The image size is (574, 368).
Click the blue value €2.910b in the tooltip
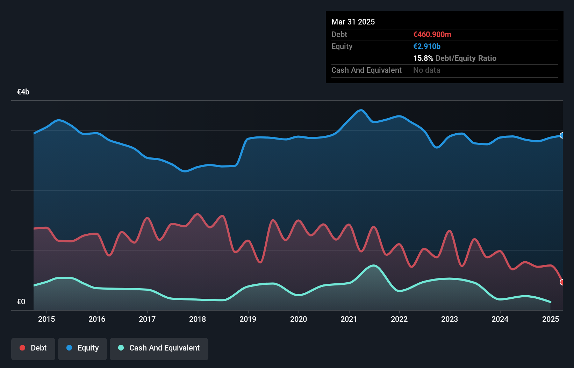coord(426,46)
